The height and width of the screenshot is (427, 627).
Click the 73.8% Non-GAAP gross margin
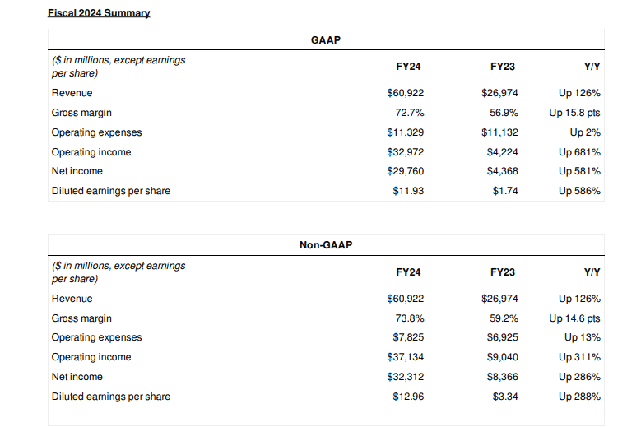click(x=411, y=318)
